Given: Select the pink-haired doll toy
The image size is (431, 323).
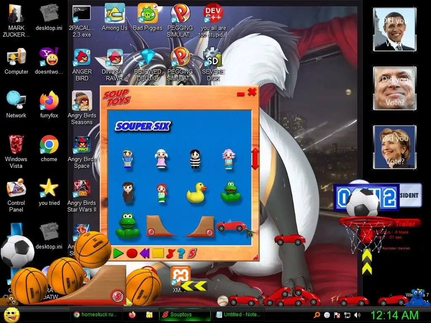Looking at the screenshot, I should 229,159.
